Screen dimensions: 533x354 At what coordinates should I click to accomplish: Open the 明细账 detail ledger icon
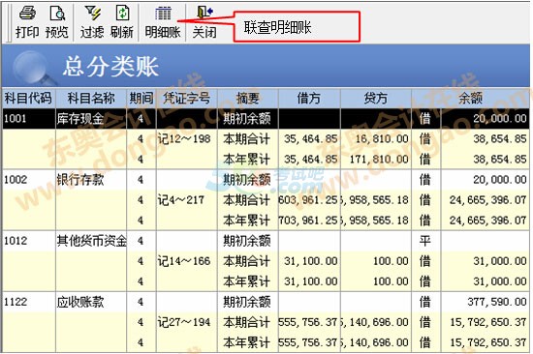pos(163,14)
